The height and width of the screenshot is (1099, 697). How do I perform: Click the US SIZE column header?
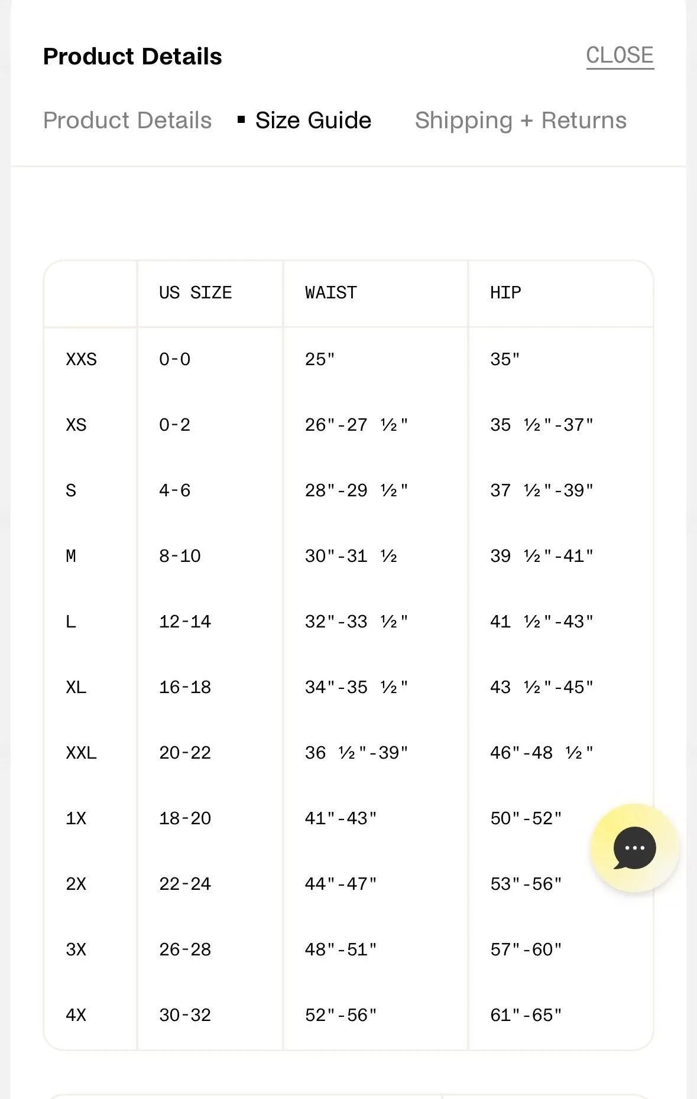pyautogui.click(x=195, y=292)
